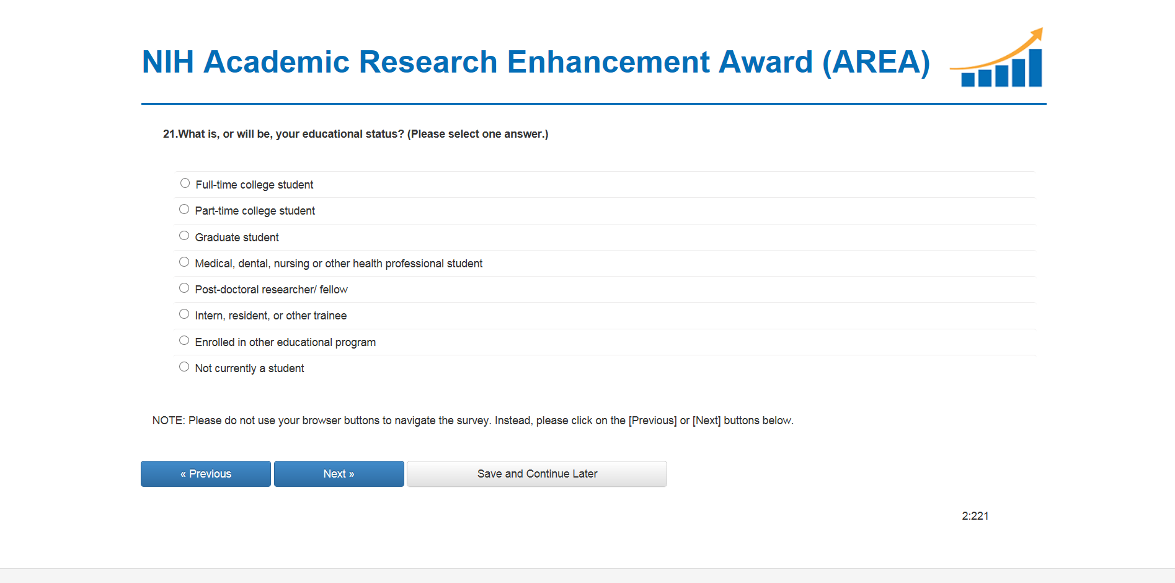The width and height of the screenshot is (1175, 583).
Task: Click the browser navigation NOTE text
Action: click(x=472, y=421)
